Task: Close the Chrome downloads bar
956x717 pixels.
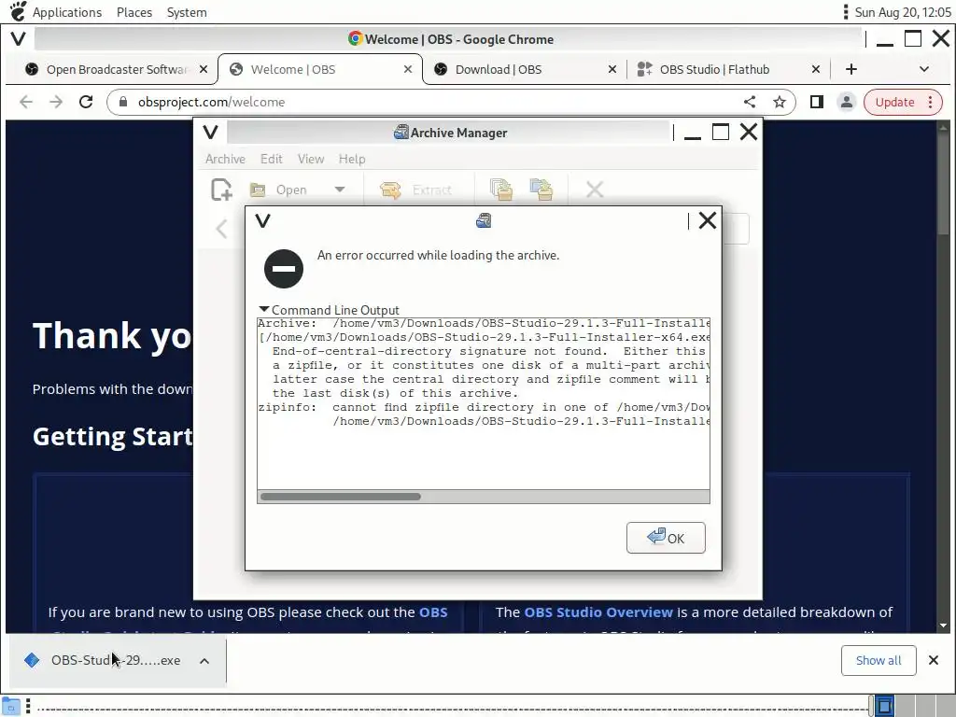Action: [x=934, y=660]
